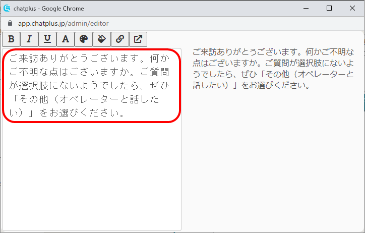
Task: Click the chatplus window title icon
Action: tap(7, 9)
